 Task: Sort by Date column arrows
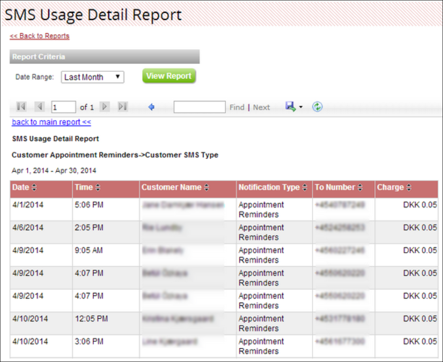coord(34,188)
